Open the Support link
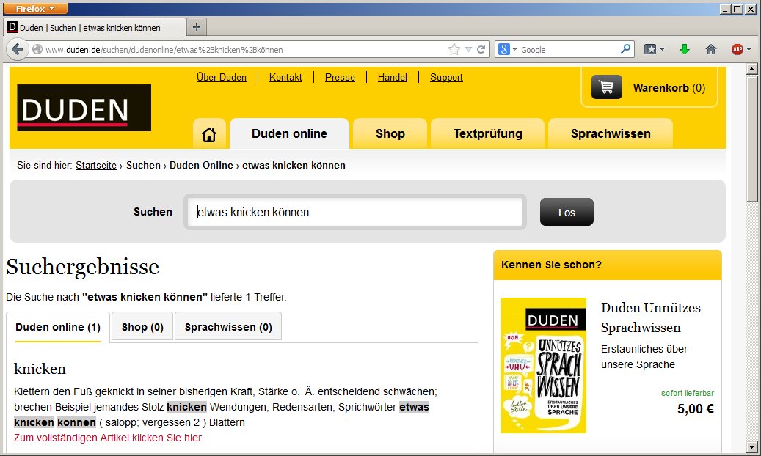This screenshot has width=761, height=456. (446, 78)
